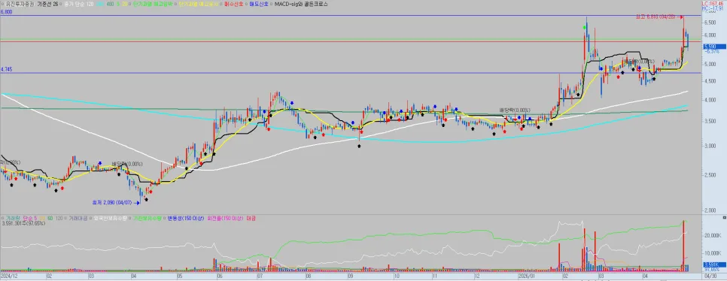Screen dimensions: 727x281
Task: Click the red 매수신호 legend label
Action: [x=233, y=4]
